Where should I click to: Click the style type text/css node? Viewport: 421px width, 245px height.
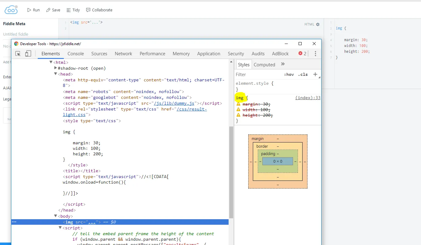92,121
